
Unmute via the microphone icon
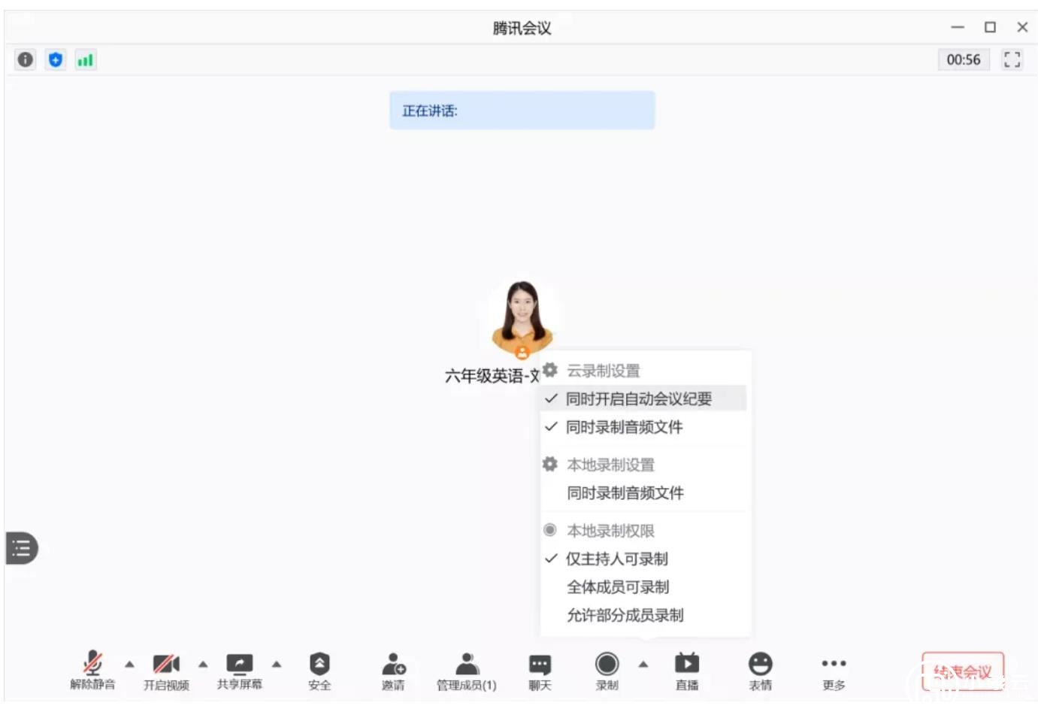[x=92, y=663]
